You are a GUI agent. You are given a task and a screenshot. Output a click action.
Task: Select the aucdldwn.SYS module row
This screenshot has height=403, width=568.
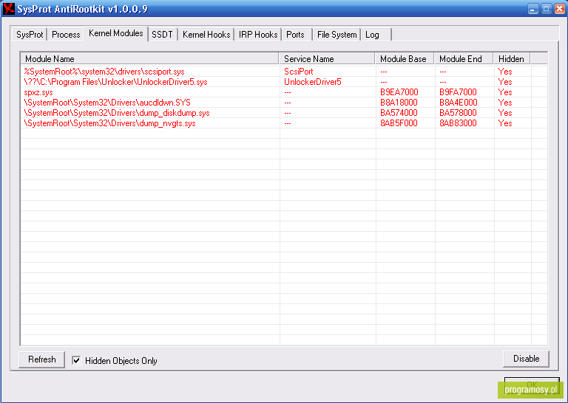[x=284, y=103]
